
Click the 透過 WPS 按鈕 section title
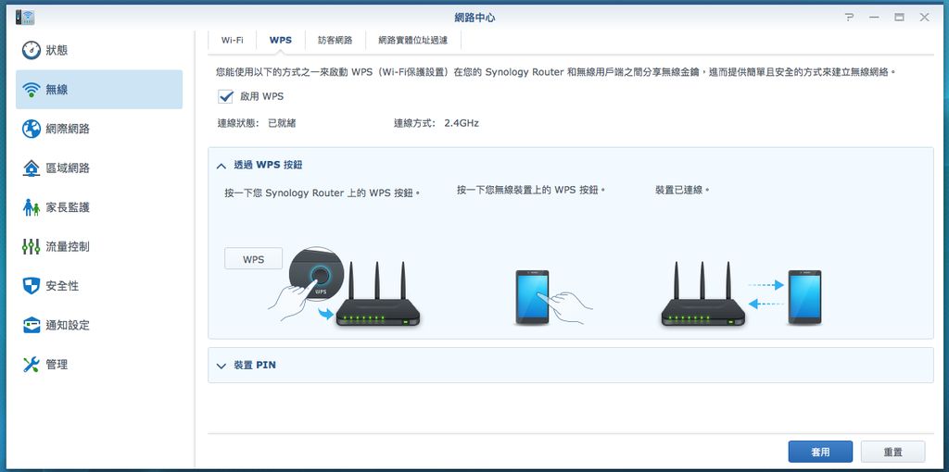tap(268, 165)
